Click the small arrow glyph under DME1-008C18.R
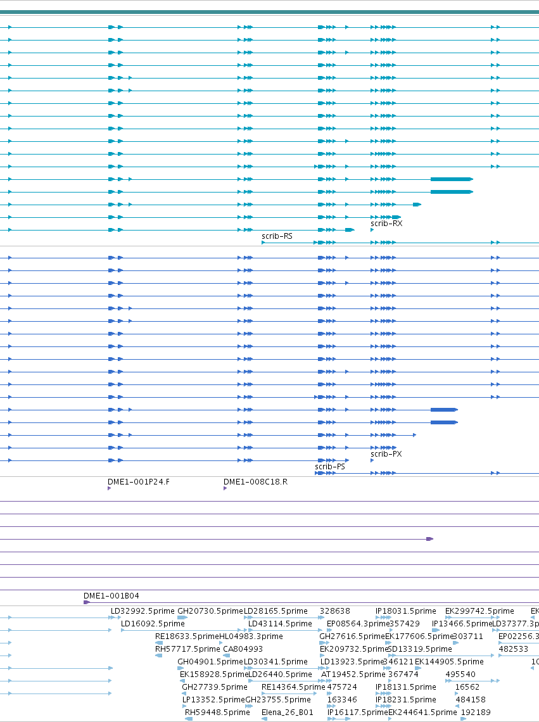This screenshot has width=539, height=722. tap(225, 488)
